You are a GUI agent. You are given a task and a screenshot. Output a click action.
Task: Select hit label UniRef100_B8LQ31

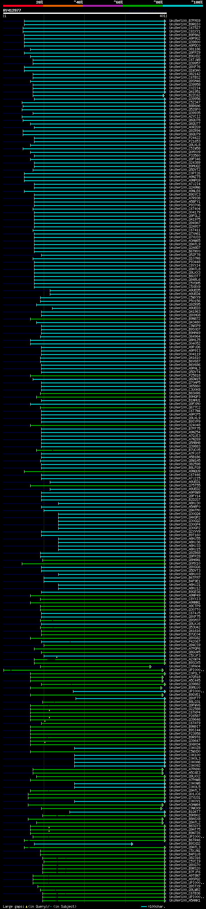(x=184, y=702)
